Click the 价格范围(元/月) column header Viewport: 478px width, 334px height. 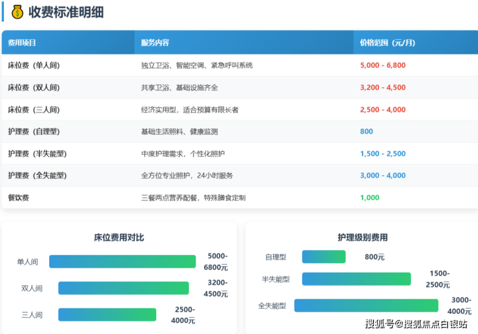(x=388, y=43)
